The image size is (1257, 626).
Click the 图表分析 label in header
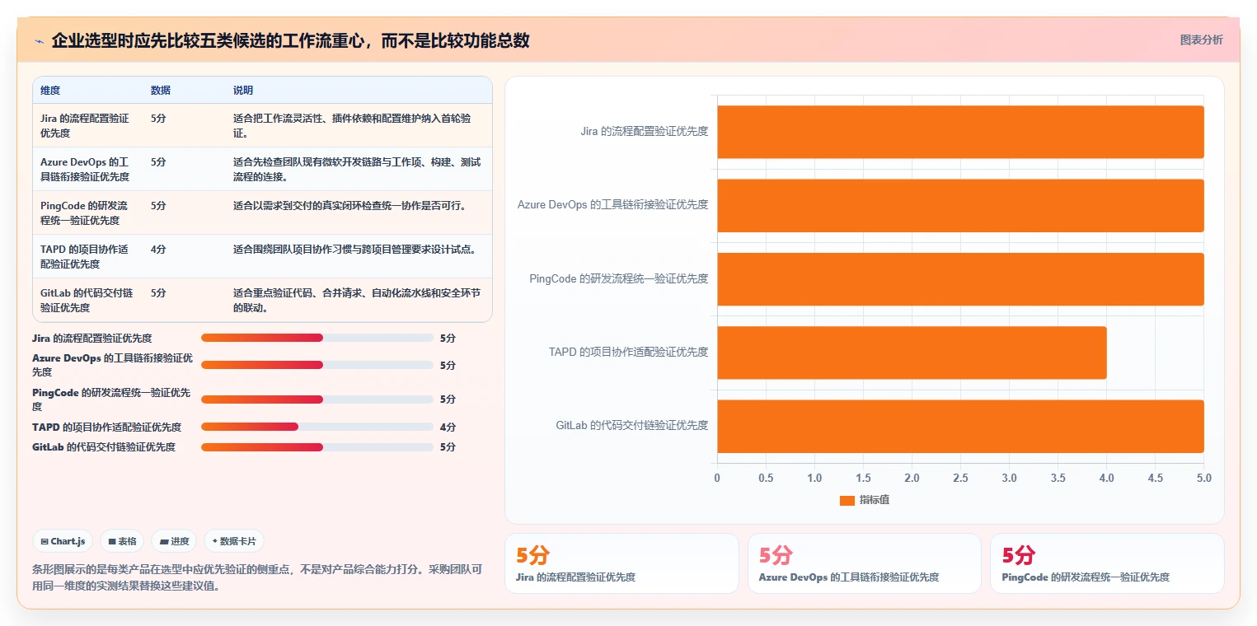pos(1201,40)
